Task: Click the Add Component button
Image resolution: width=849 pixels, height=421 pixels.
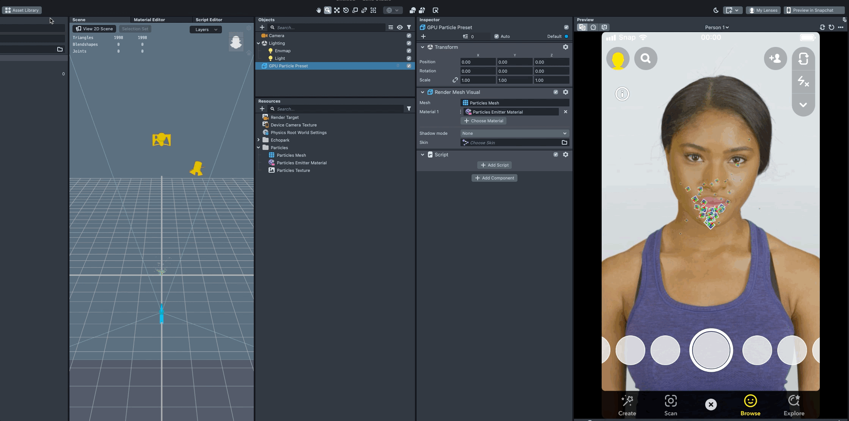Action: (494, 178)
